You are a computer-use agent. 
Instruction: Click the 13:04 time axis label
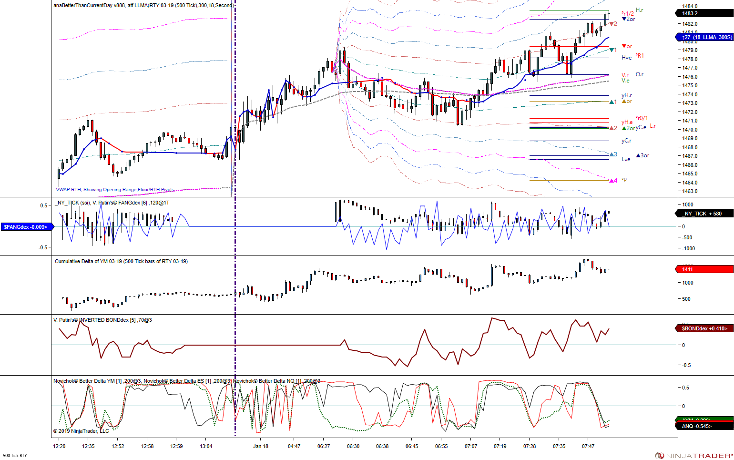pyautogui.click(x=206, y=446)
